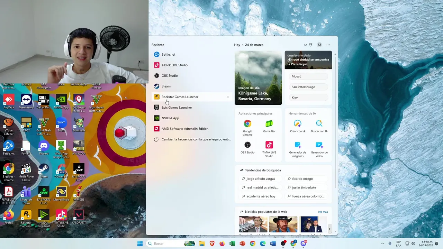Answer Kiev in the daily quiz
The height and width of the screenshot is (249, 443).
[308, 98]
